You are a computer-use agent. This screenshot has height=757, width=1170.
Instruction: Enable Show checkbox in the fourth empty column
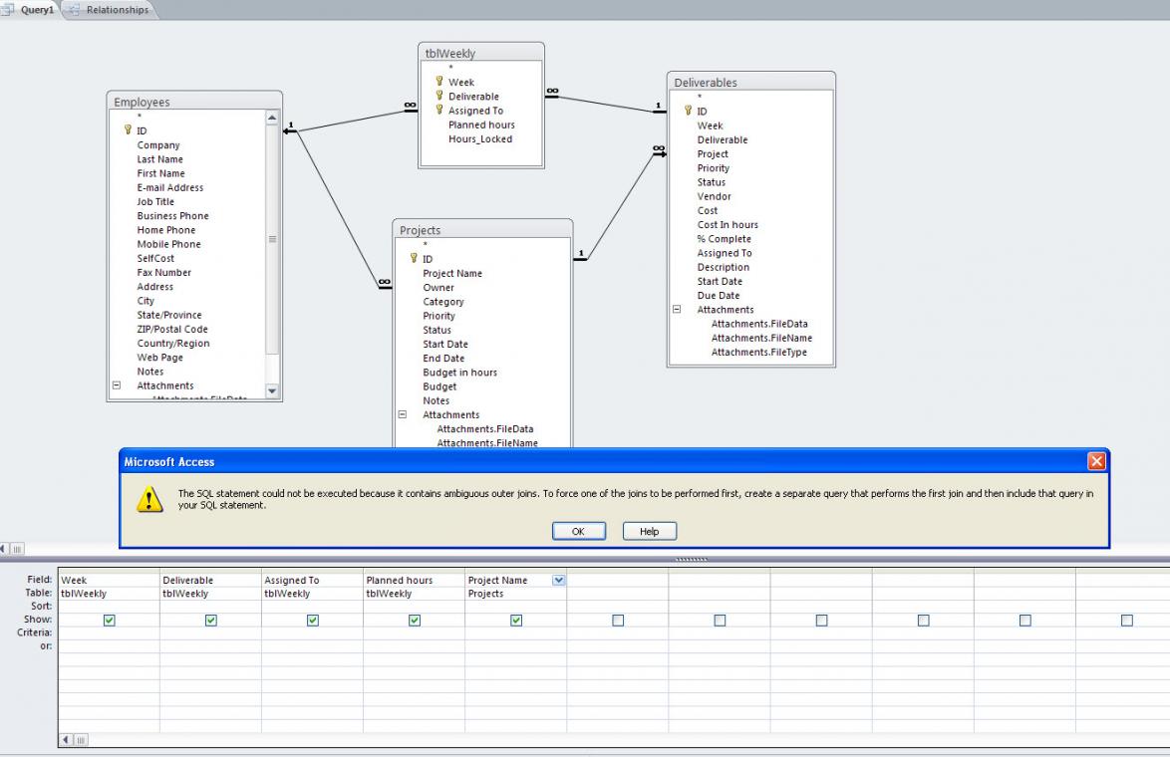(x=923, y=620)
